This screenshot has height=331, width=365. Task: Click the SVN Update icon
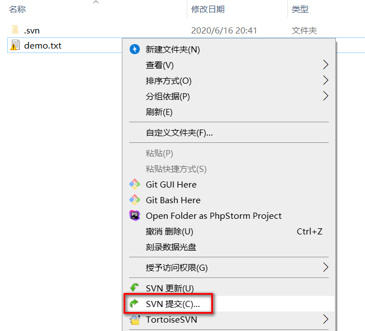135,287
